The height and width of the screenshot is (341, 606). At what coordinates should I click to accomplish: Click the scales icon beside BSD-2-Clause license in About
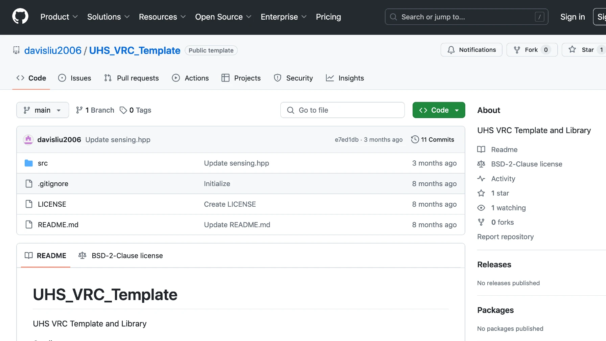click(481, 164)
